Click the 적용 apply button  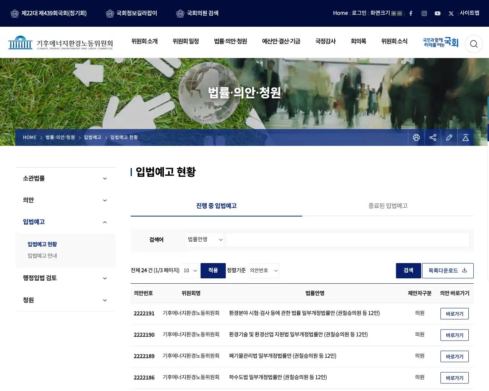pos(213,271)
